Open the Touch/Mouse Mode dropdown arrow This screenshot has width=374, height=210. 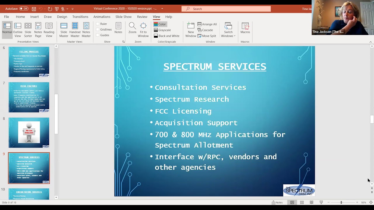67,9
